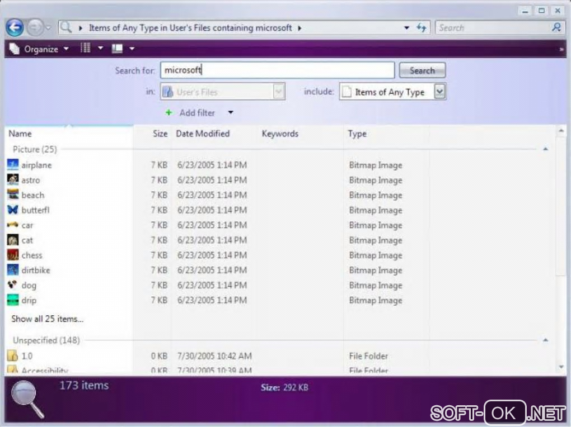Select the drip bitmap icon

(x=13, y=300)
